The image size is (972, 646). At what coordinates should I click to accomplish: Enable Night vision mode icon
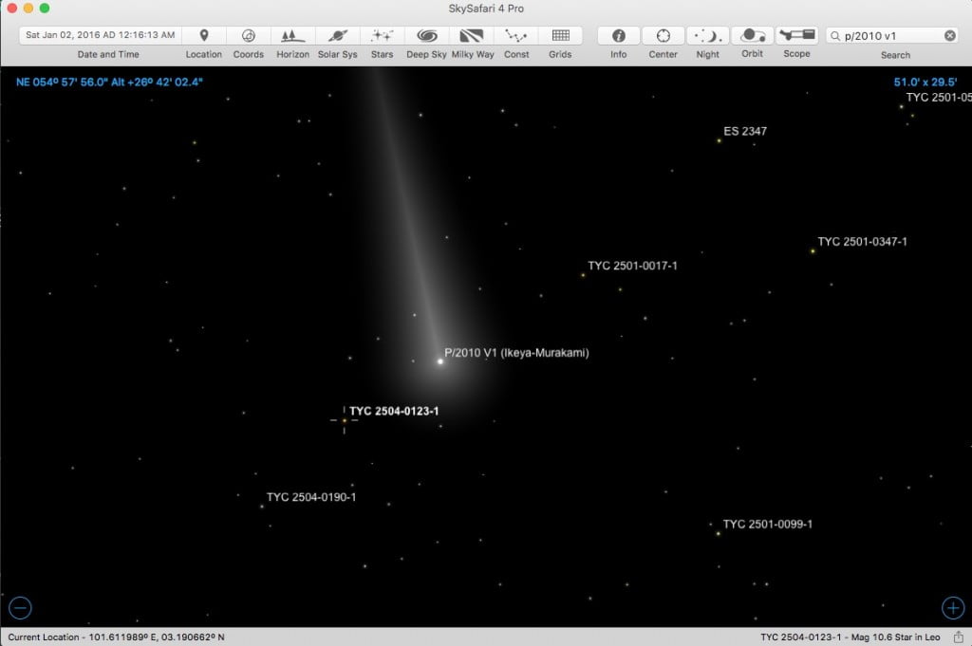pos(708,35)
